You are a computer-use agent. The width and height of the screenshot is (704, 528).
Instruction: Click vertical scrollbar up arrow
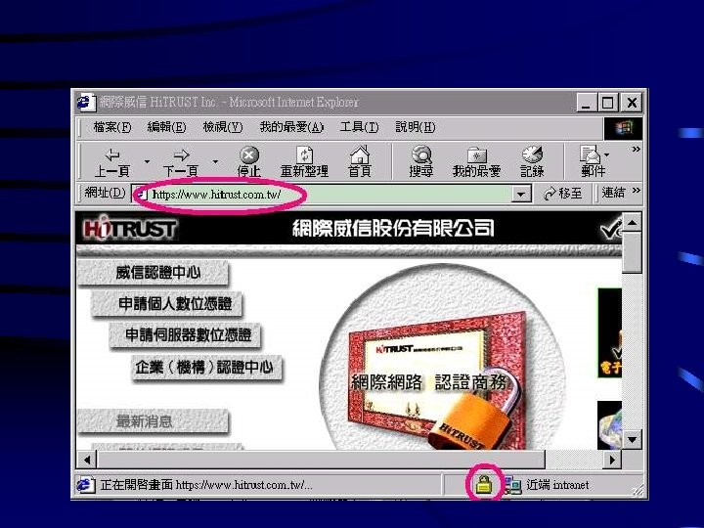point(633,223)
